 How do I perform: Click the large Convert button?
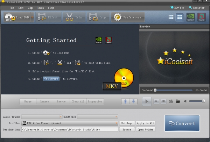[x=182, y=123]
